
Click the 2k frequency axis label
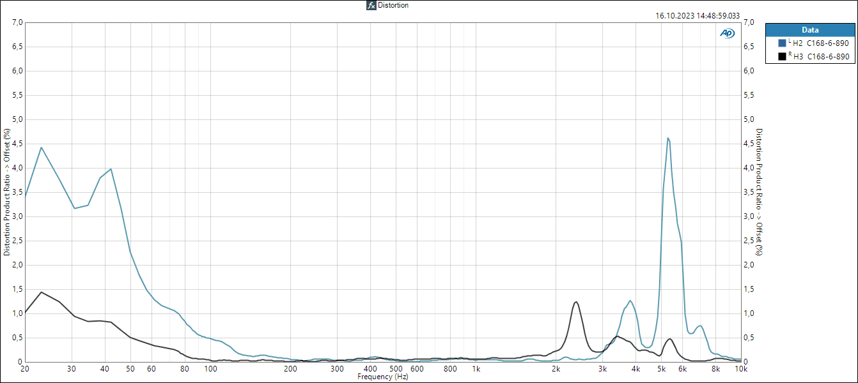coord(556,369)
